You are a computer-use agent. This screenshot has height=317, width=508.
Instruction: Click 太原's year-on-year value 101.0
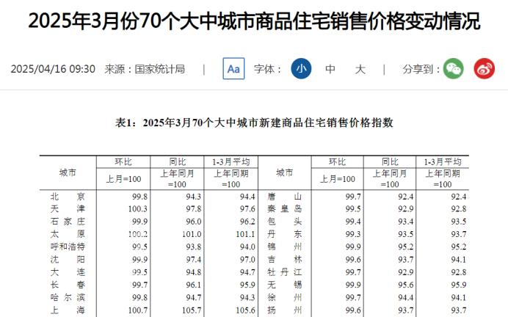coord(190,234)
